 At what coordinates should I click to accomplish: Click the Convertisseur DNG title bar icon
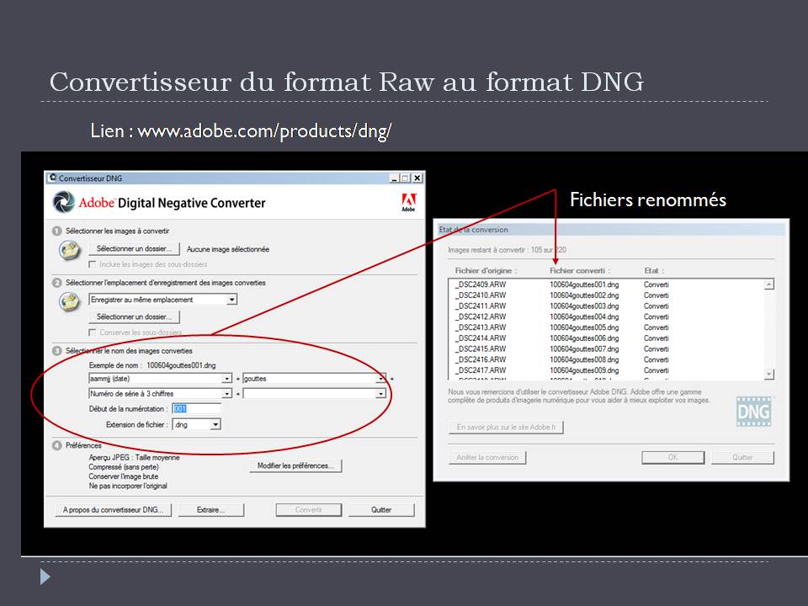pos(52,178)
